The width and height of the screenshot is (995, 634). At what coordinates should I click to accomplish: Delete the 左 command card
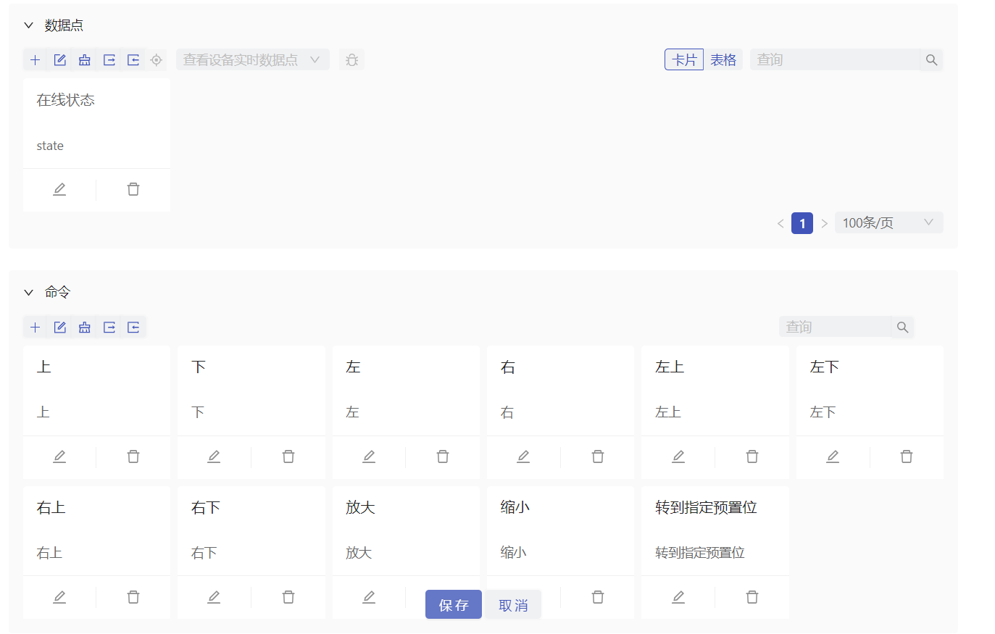(443, 456)
